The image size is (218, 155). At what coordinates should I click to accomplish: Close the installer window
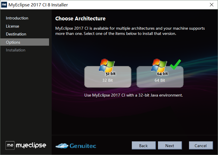coord(211,5)
